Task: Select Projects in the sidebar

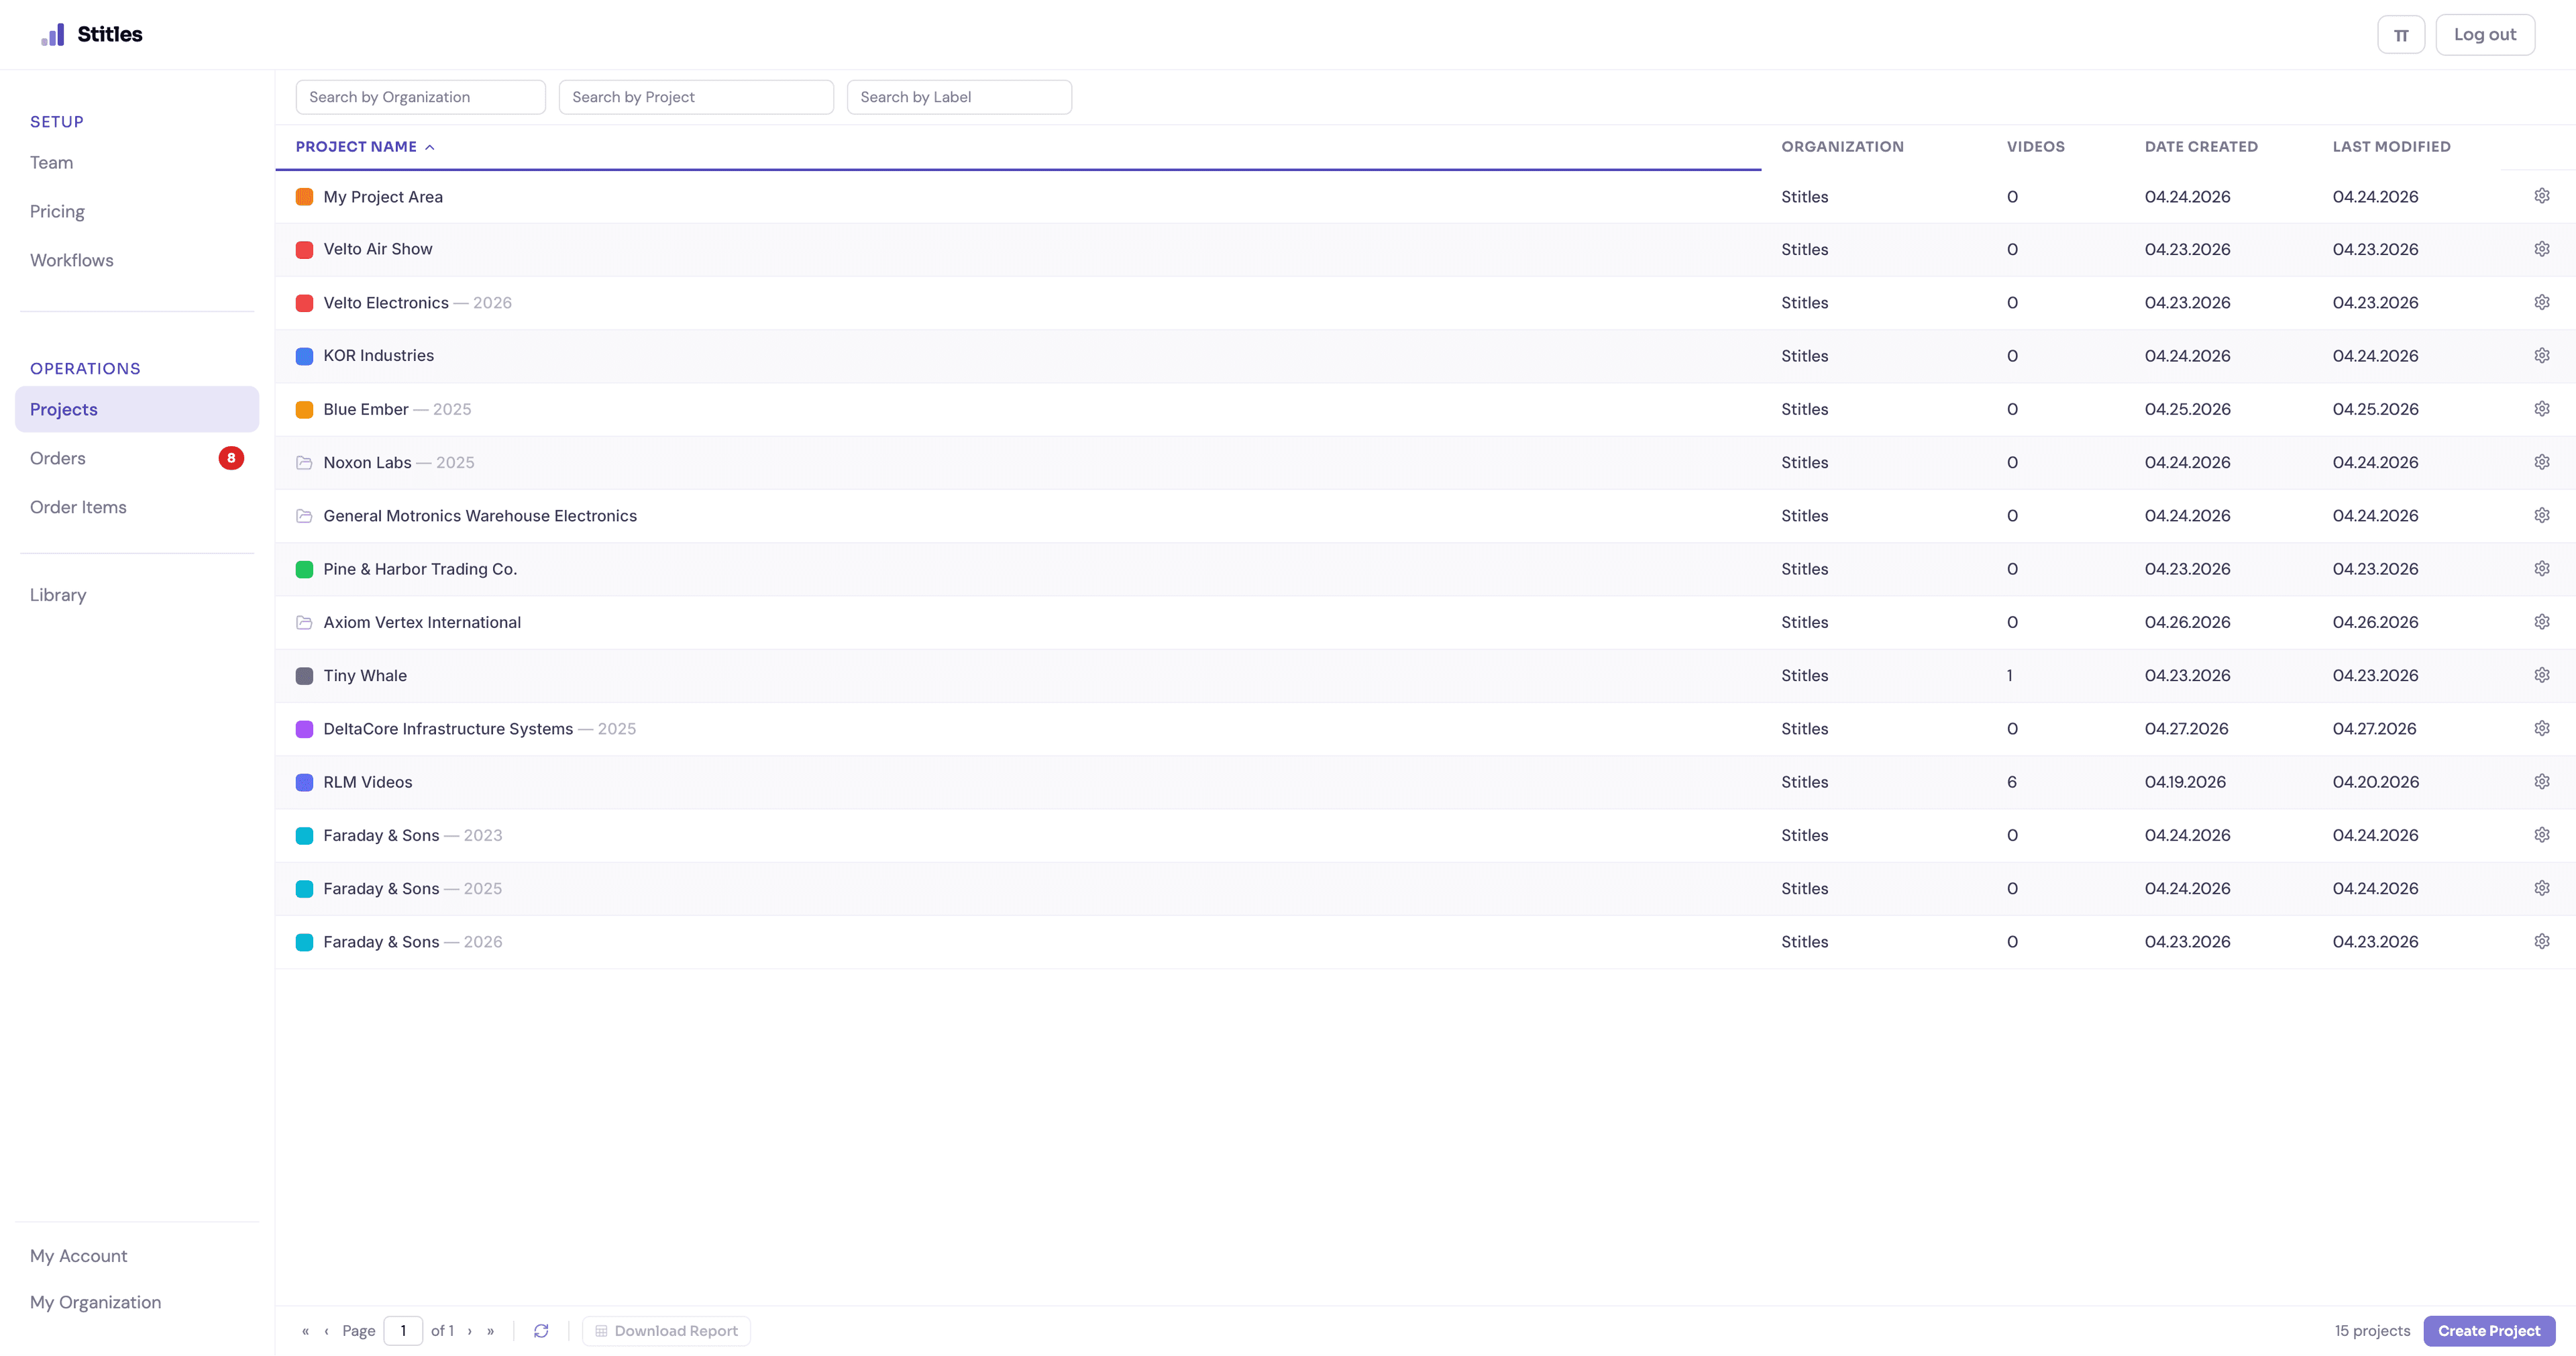Action: (137, 409)
